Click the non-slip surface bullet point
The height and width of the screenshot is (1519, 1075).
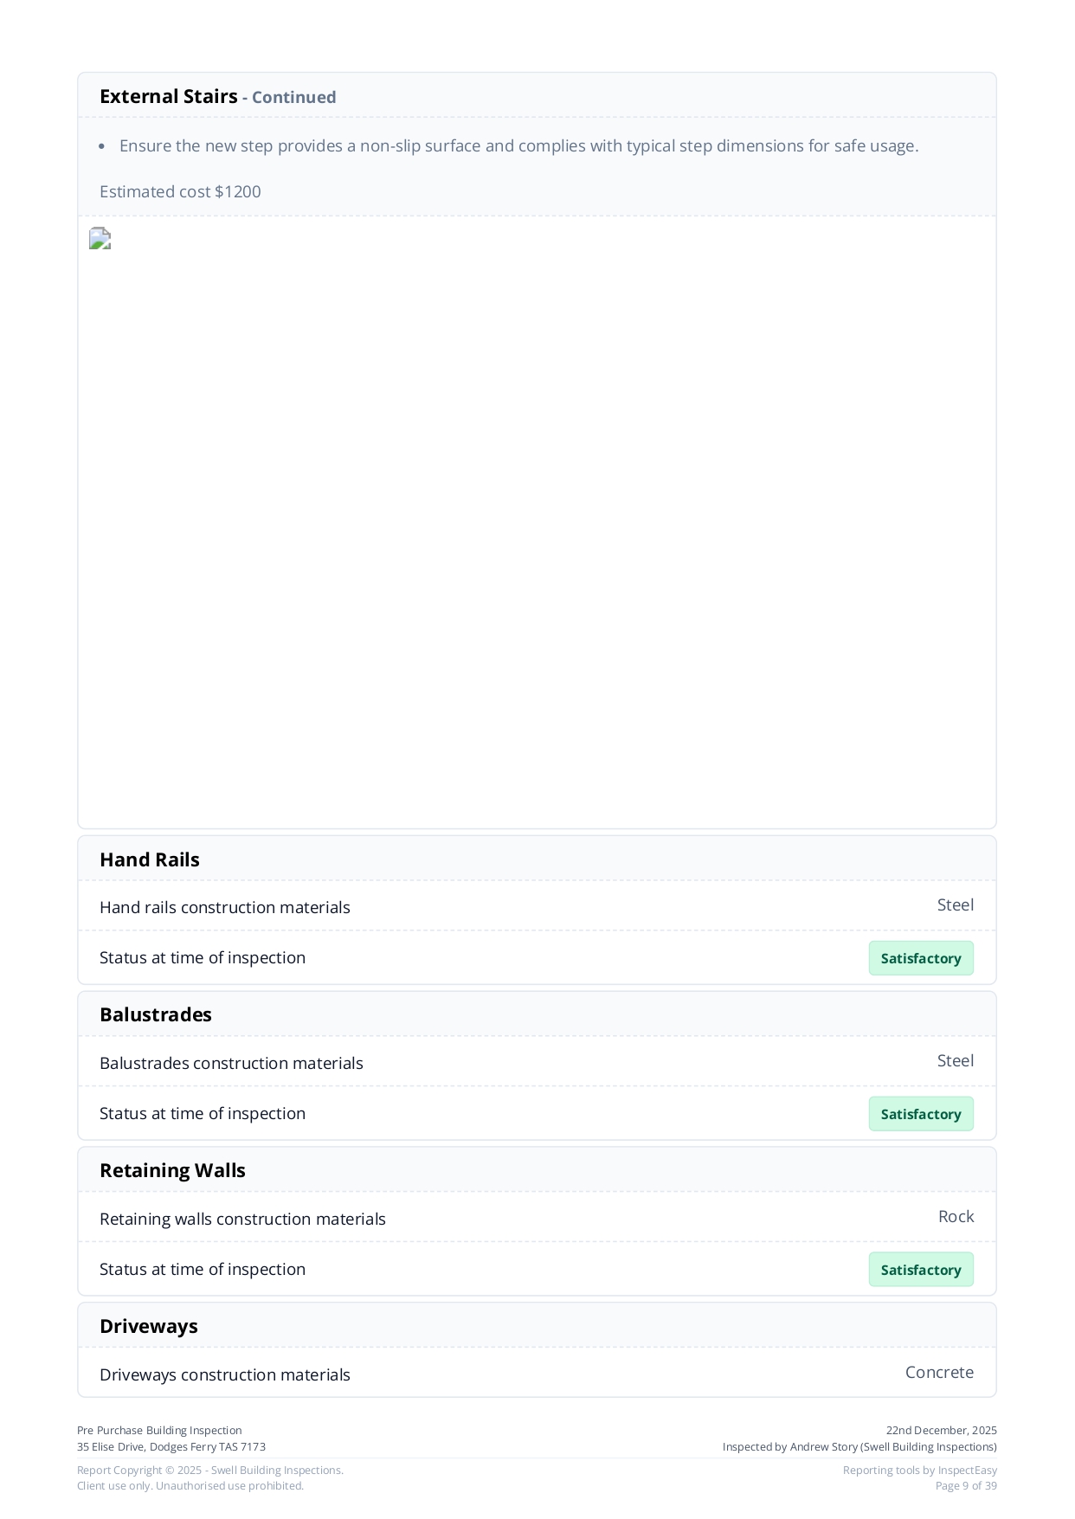point(518,146)
